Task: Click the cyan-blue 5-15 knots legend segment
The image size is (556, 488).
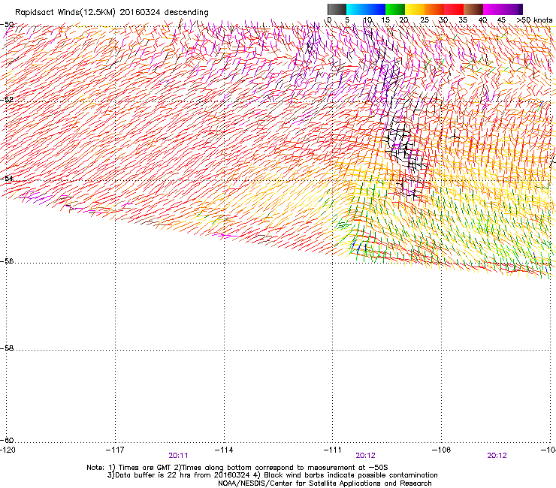Action: [x=366, y=9]
